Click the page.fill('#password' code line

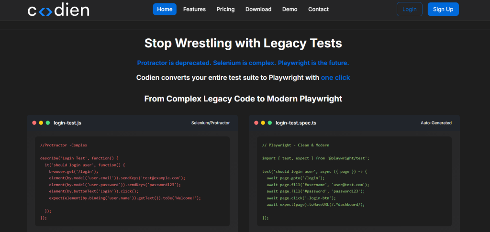[x=316, y=191]
